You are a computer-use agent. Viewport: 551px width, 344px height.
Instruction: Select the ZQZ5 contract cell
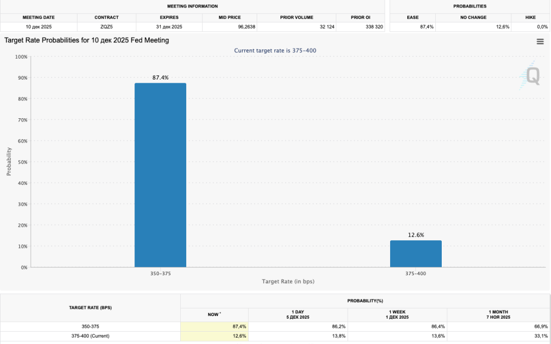[x=107, y=26]
